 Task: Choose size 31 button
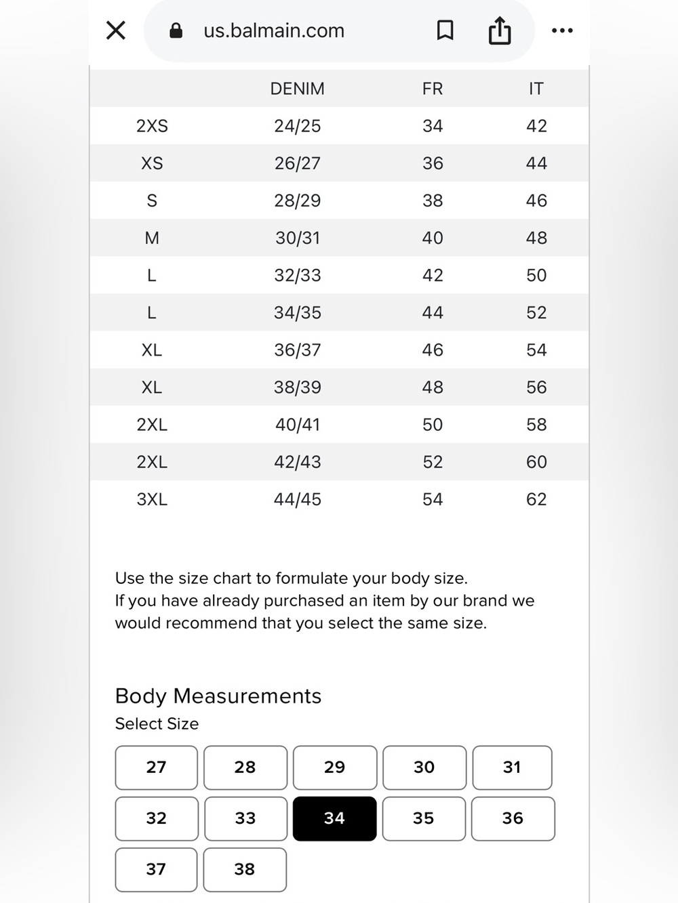(x=512, y=768)
